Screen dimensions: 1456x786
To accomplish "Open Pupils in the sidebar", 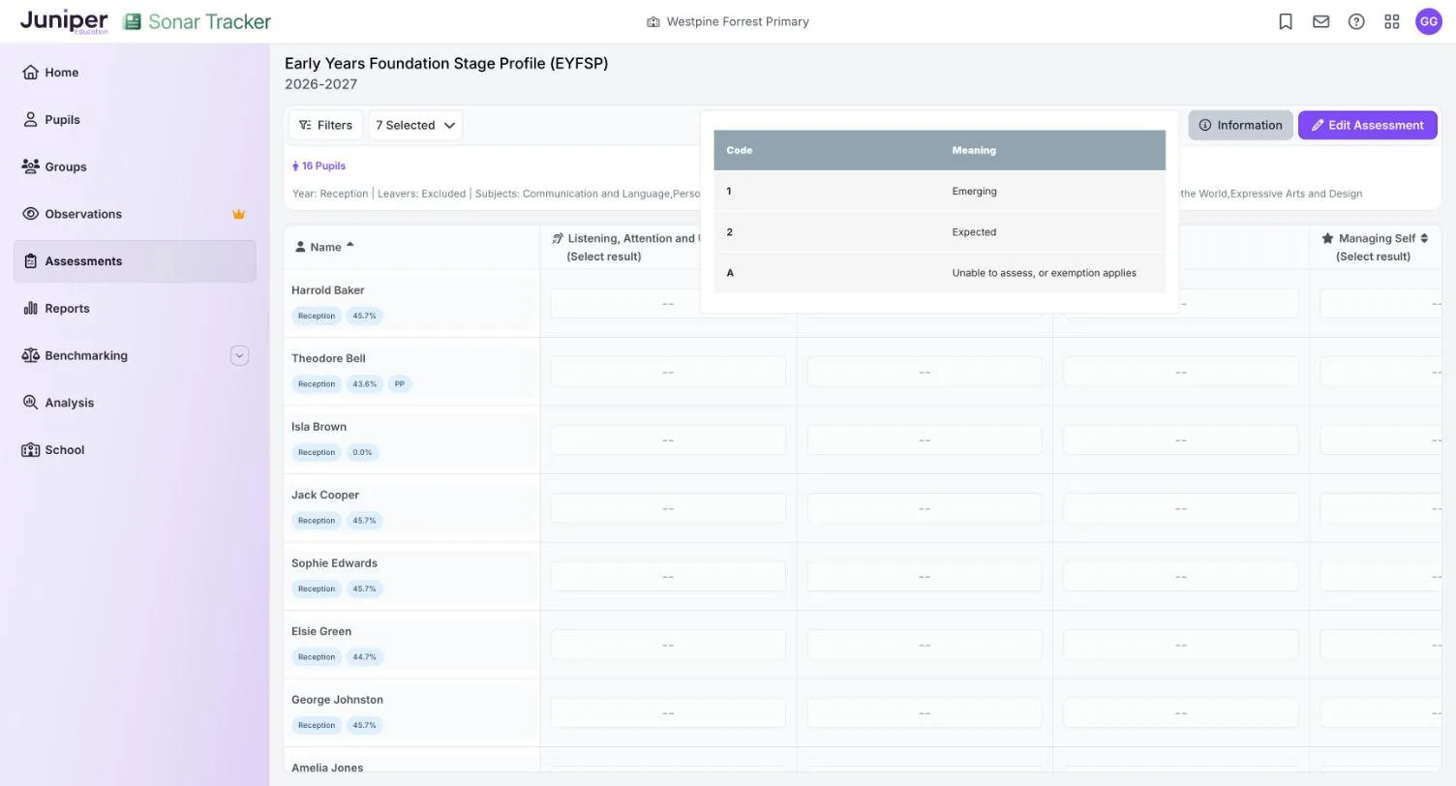I will coord(135,120).
